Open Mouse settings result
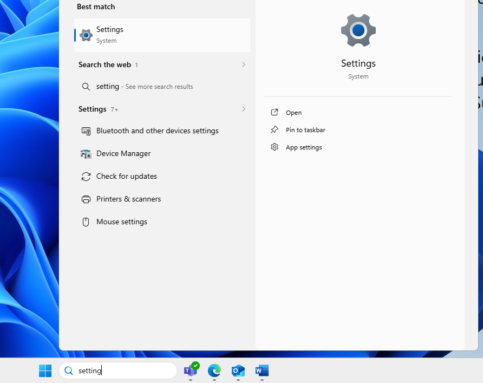The height and width of the screenshot is (383, 483). click(x=162, y=222)
